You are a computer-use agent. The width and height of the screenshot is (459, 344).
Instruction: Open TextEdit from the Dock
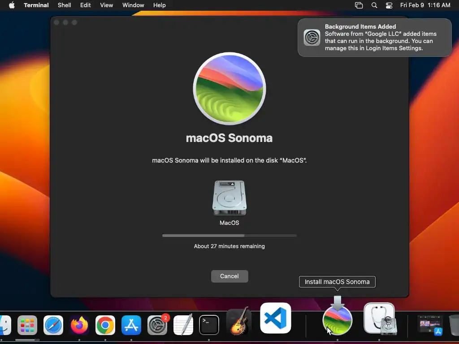183,325
